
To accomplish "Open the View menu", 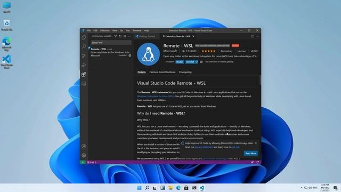I will (115, 30).
